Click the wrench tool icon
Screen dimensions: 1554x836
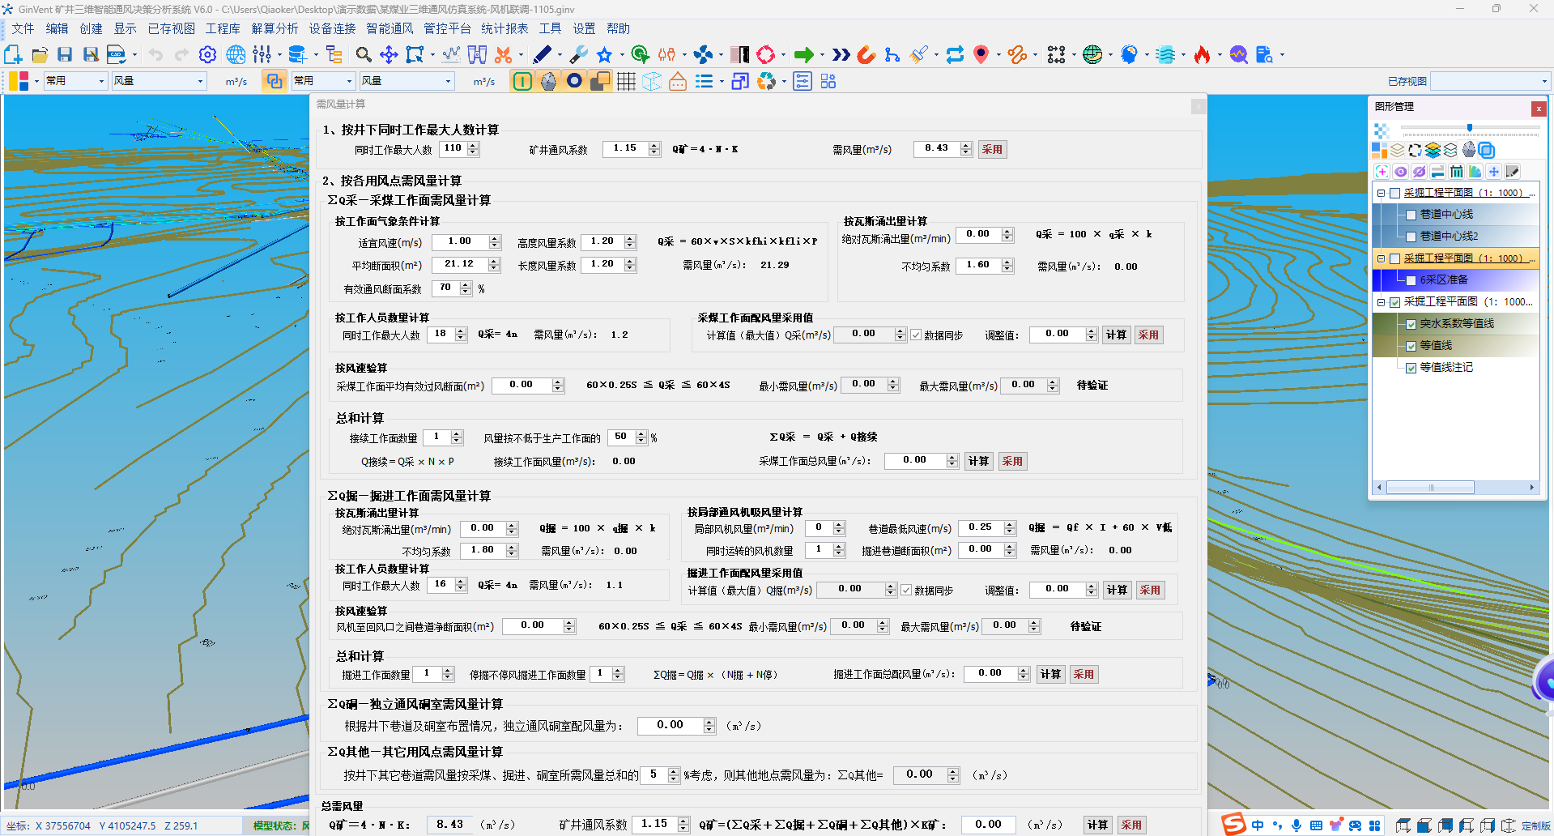coord(578,54)
